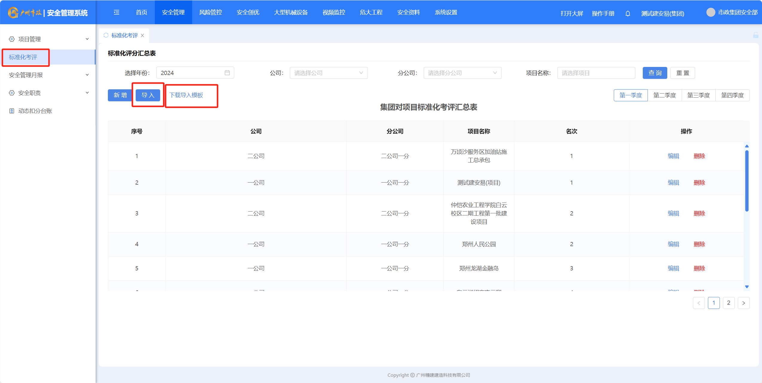Go to 系统设置 in top navigation
Screen dimensions: 762x383
pyautogui.click(x=446, y=12)
